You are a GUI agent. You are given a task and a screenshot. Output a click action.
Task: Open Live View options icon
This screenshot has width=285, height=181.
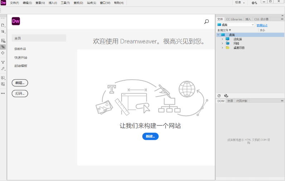pyautogui.click(x=3, y=41)
